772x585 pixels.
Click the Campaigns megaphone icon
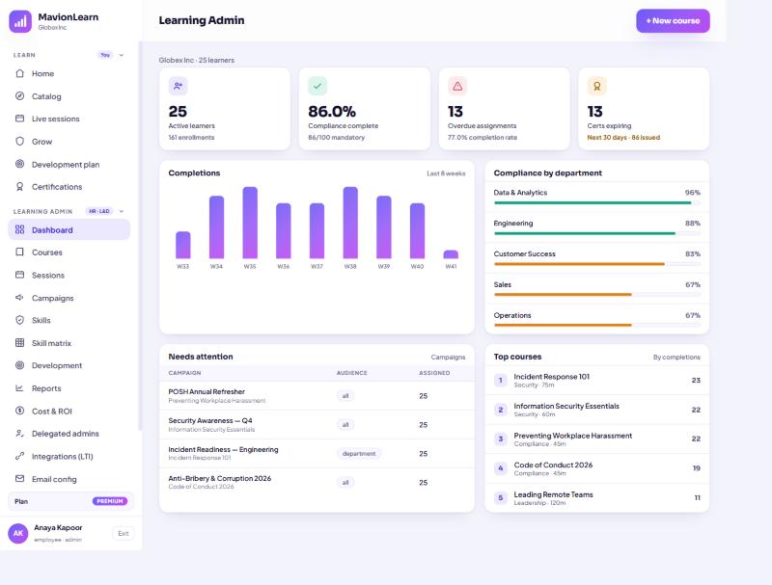[x=19, y=298]
